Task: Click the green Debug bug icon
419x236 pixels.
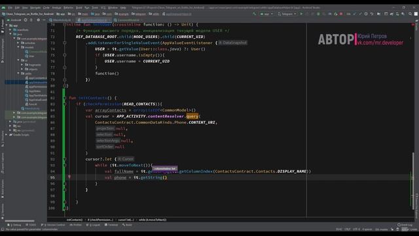Action: coord(318,14)
